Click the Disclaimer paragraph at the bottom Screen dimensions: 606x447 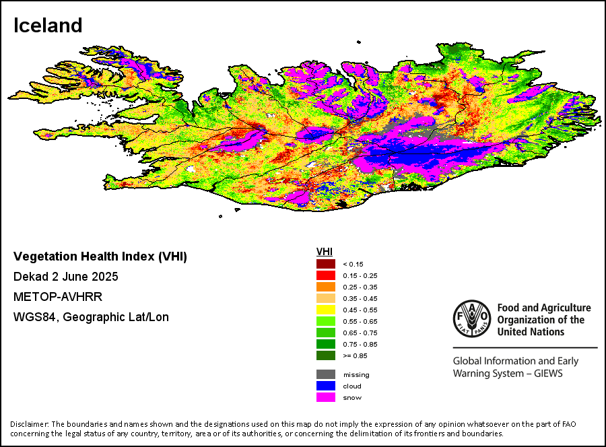(293, 429)
